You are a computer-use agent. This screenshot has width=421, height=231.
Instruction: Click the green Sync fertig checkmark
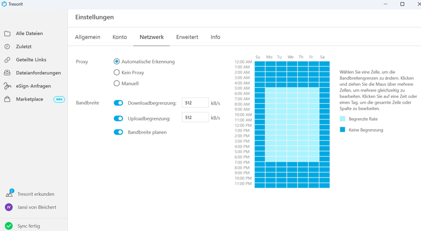tap(9, 226)
